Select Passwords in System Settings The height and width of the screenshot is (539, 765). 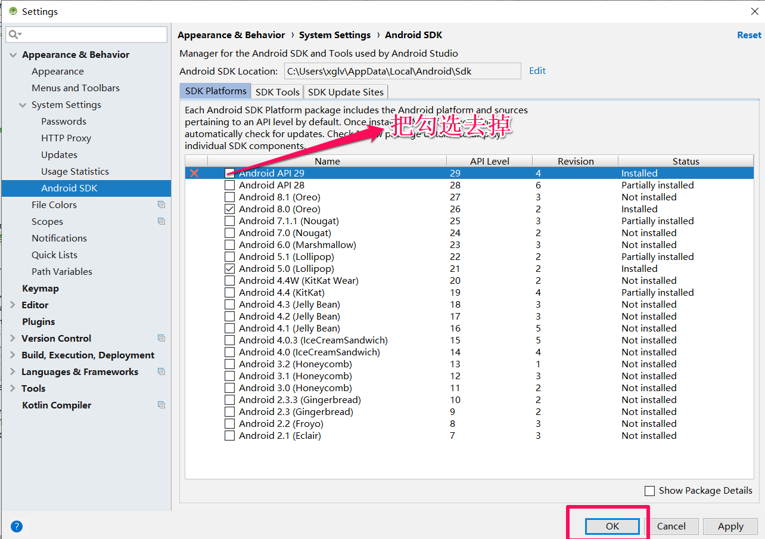click(64, 122)
